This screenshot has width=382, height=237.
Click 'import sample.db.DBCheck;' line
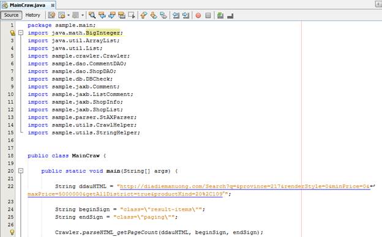pos(70,79)
